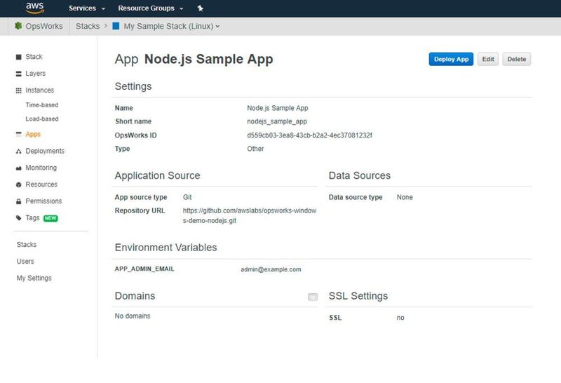Click the OpsWorks ID value d559cb03-3ea8-43cb-b2a2-4ec37081232f
Screen dimensions: 561x383
tap(309, 135)
